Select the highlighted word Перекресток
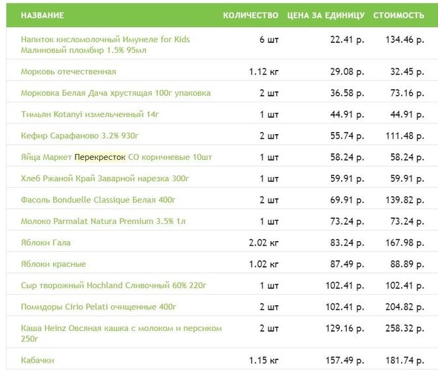438x370 pixels. [x=100, y=157]
